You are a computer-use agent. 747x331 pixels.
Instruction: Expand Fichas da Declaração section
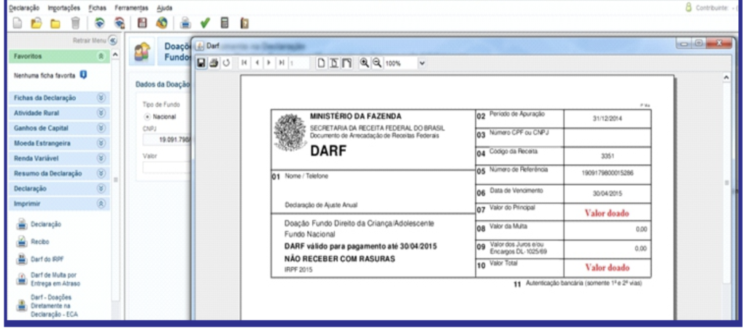[101, 98]
